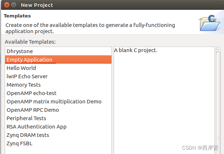Click the blank C project description text

(135, 50)
